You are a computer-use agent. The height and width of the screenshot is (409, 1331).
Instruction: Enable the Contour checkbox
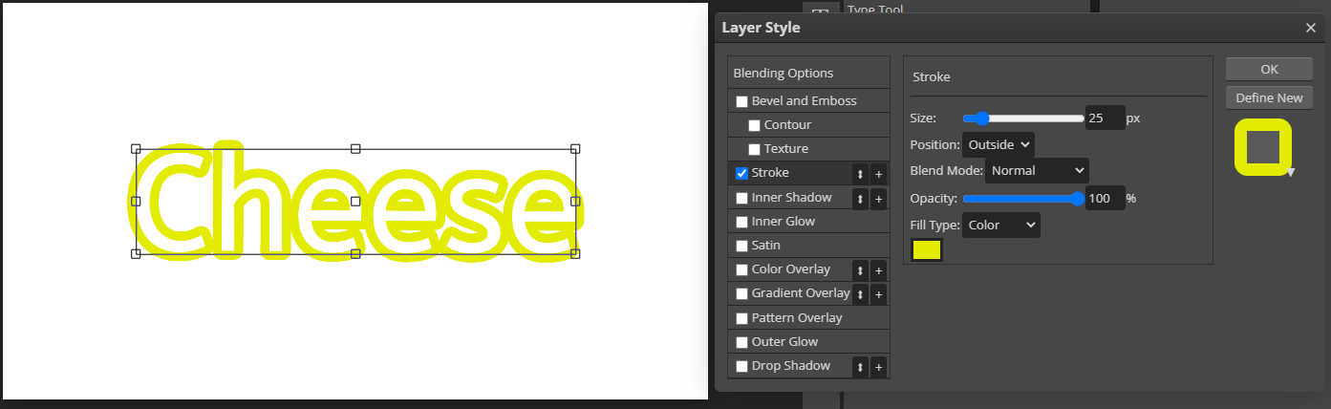point(754,125)
